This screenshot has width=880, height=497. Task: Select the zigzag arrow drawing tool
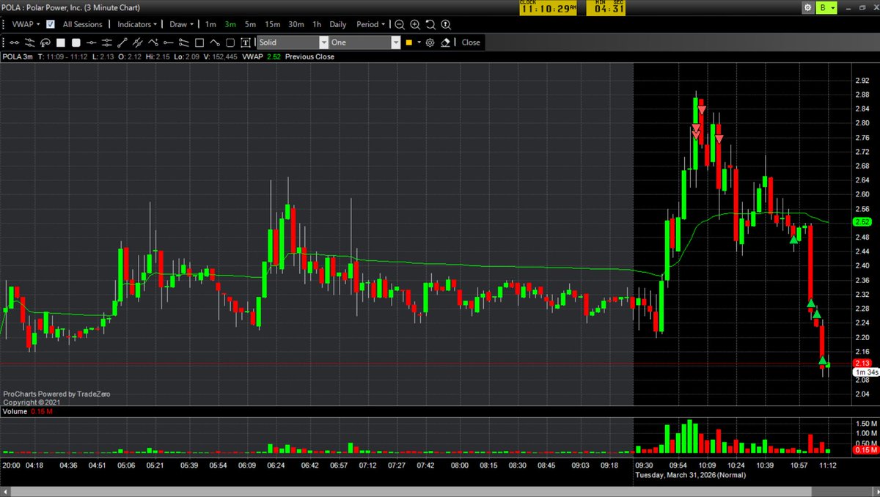tap(153, 43)
